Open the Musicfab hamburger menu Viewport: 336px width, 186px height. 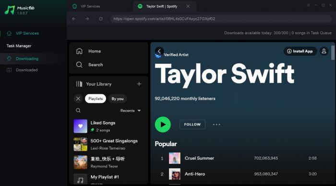pos(309,5)
